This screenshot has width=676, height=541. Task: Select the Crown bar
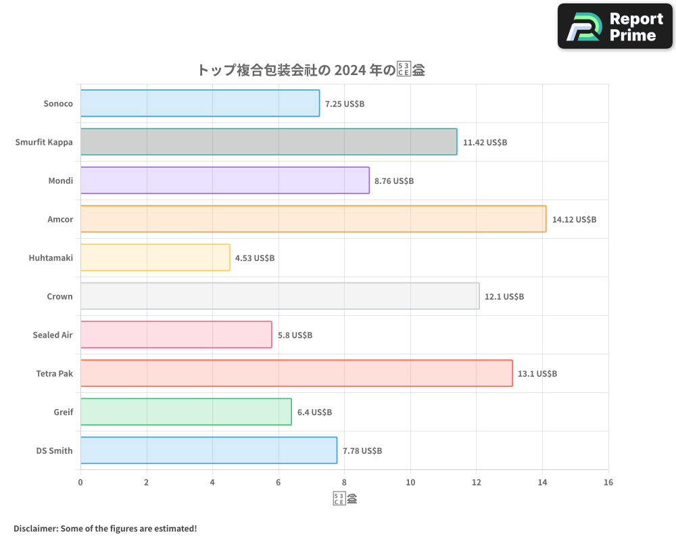click(x=280, y=296)
